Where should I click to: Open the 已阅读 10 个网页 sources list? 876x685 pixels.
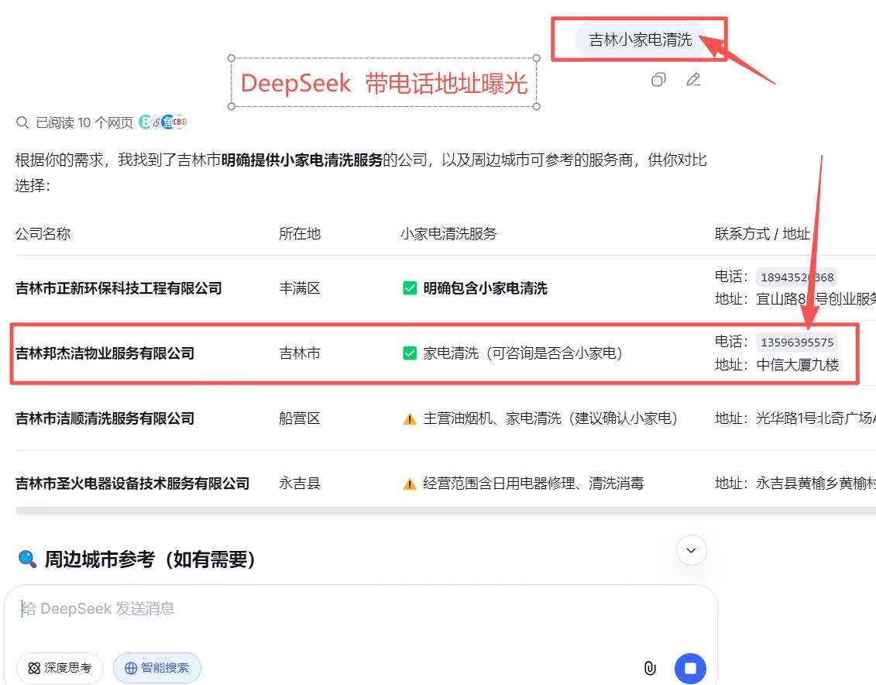(x=84, y=122)
